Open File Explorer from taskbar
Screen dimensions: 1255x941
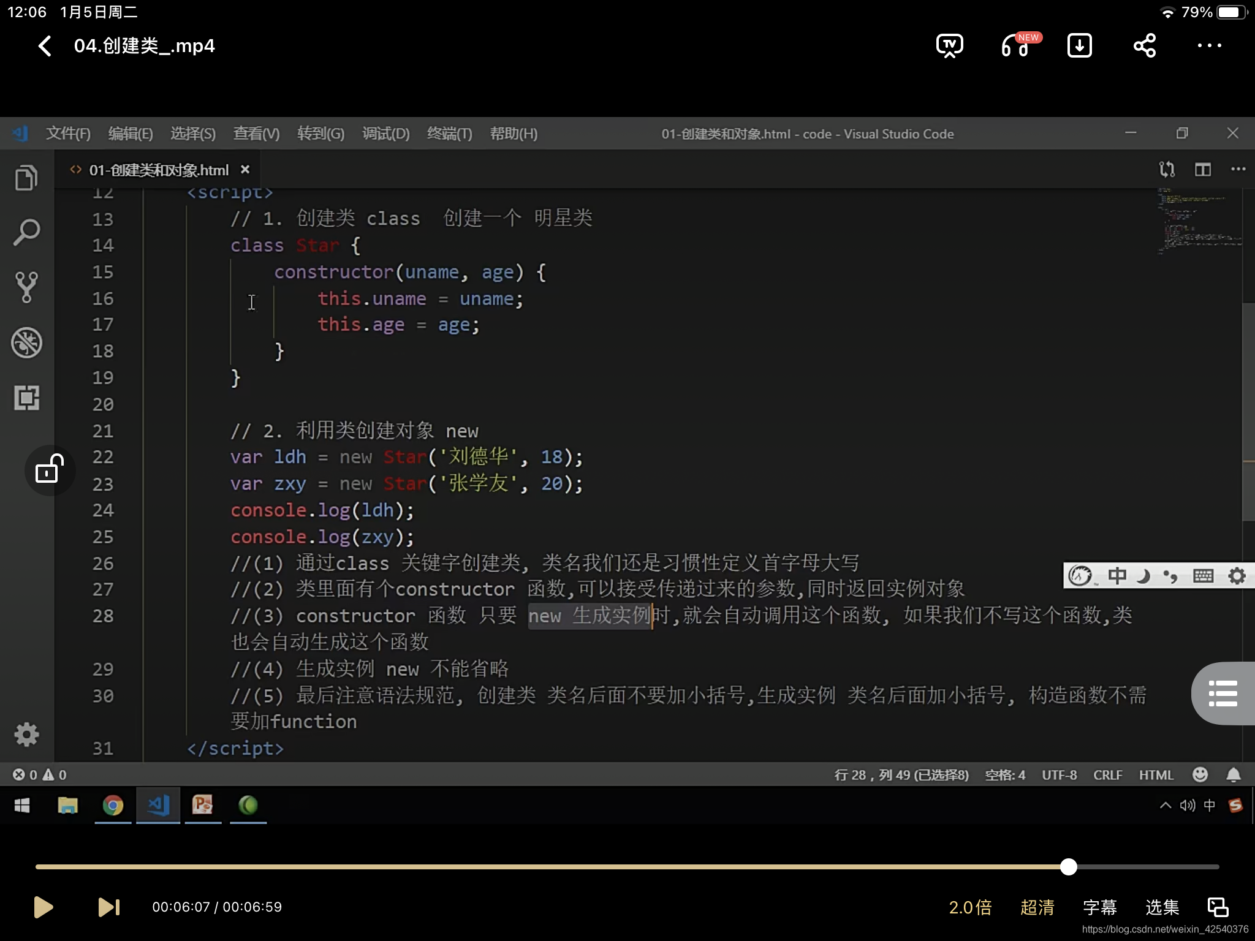67,805
